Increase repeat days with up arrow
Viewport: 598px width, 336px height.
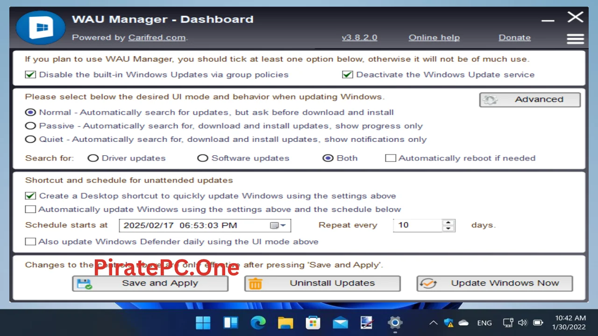click(448, 222)
